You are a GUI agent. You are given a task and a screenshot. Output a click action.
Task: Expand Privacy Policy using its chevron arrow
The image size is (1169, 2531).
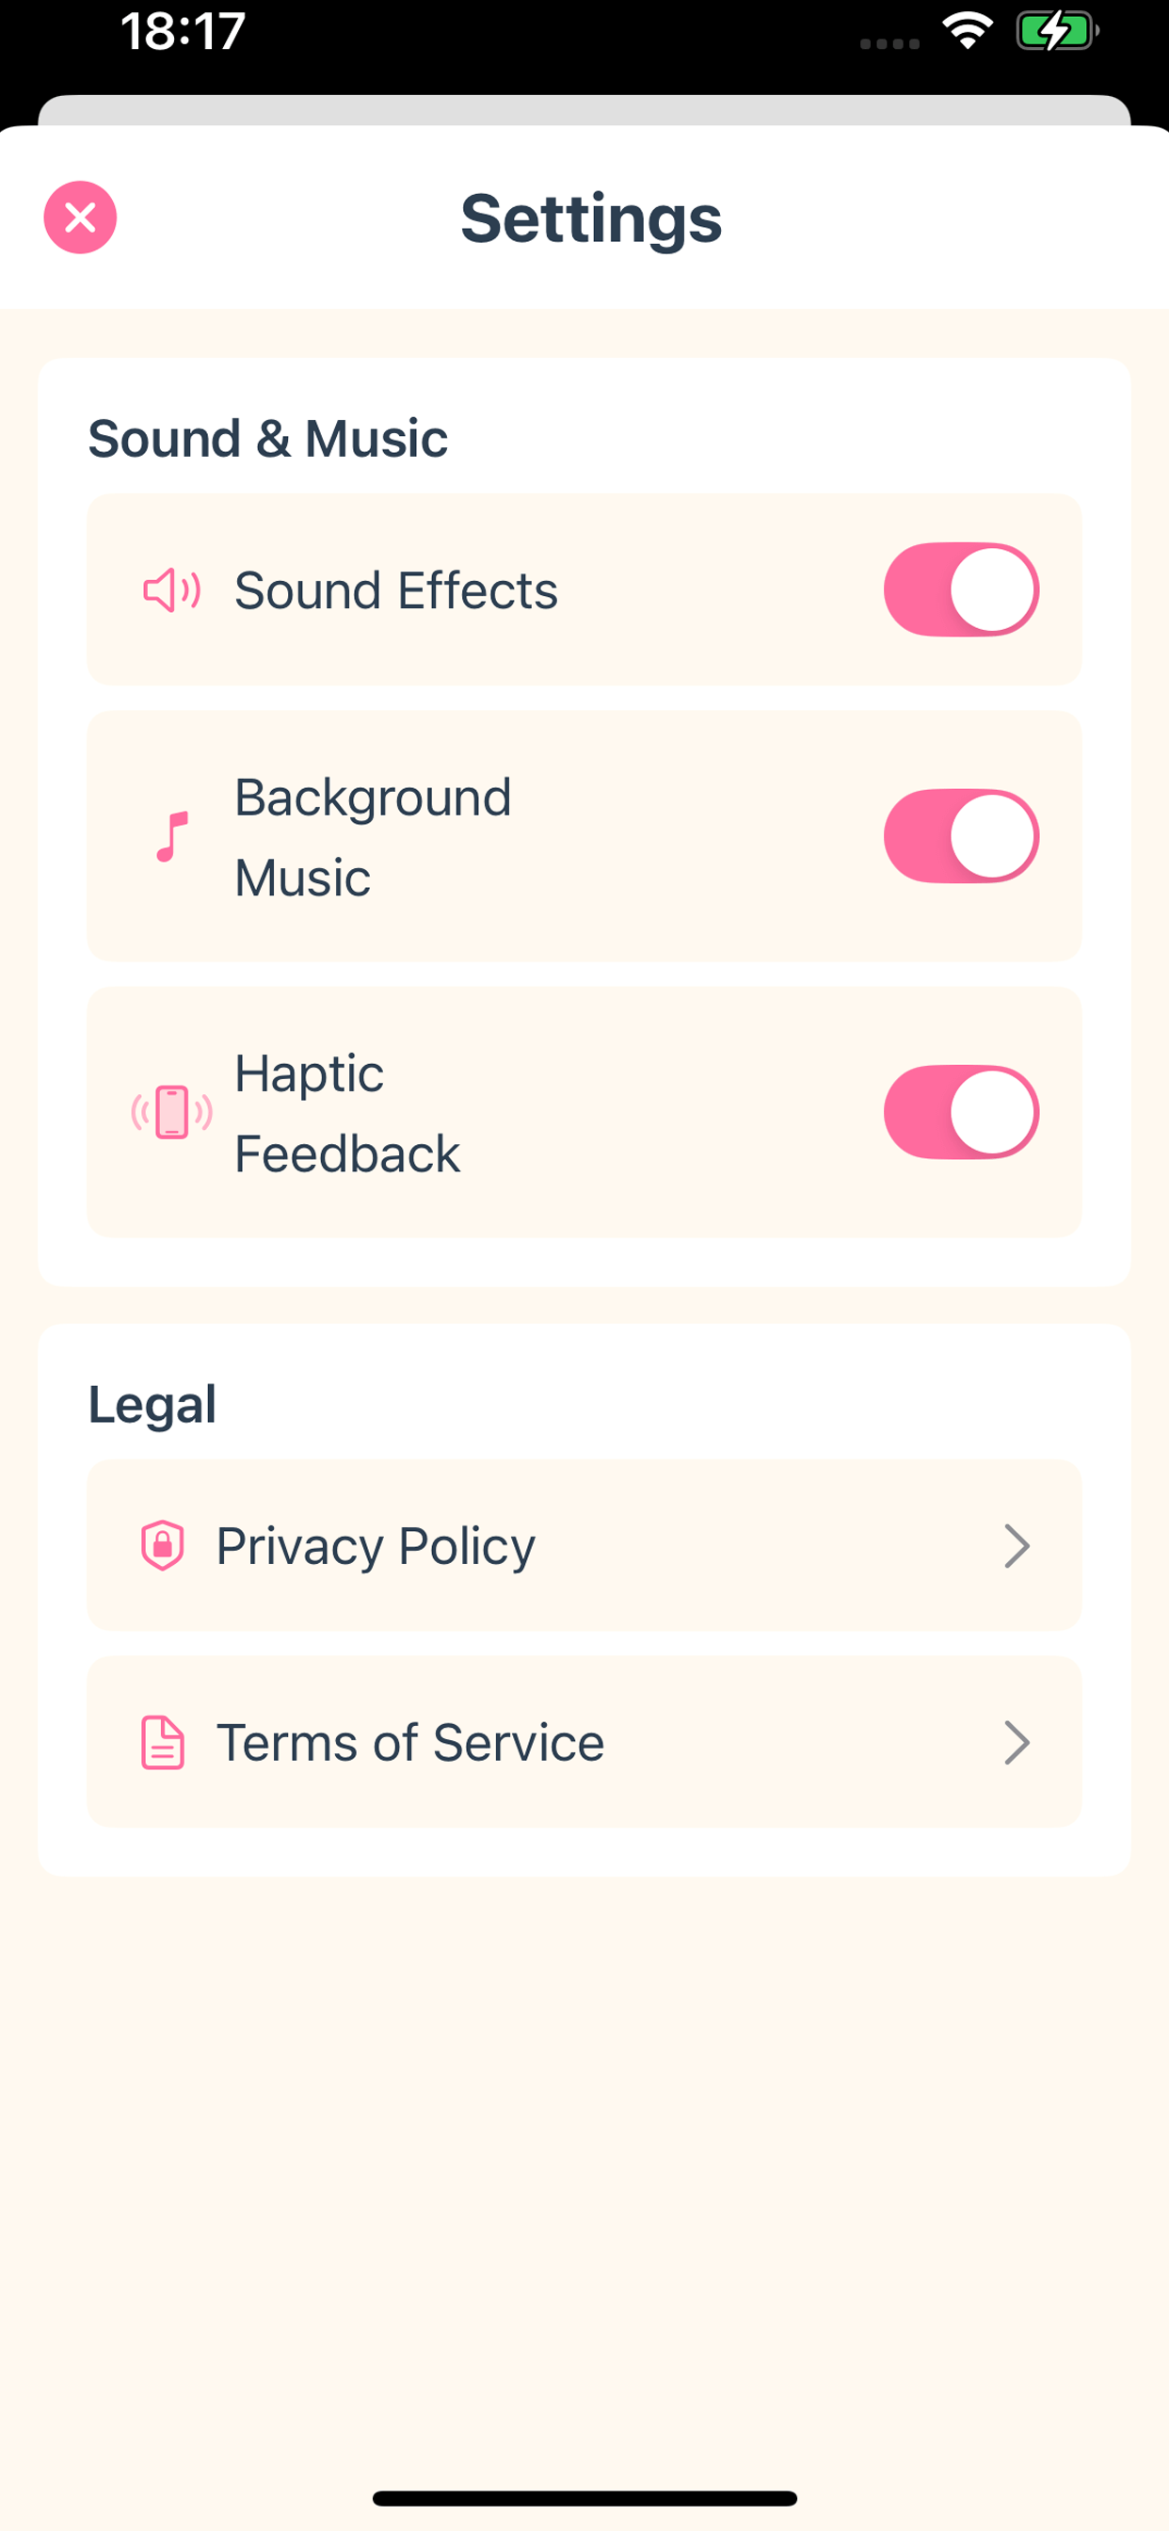click(1017, 1545)
